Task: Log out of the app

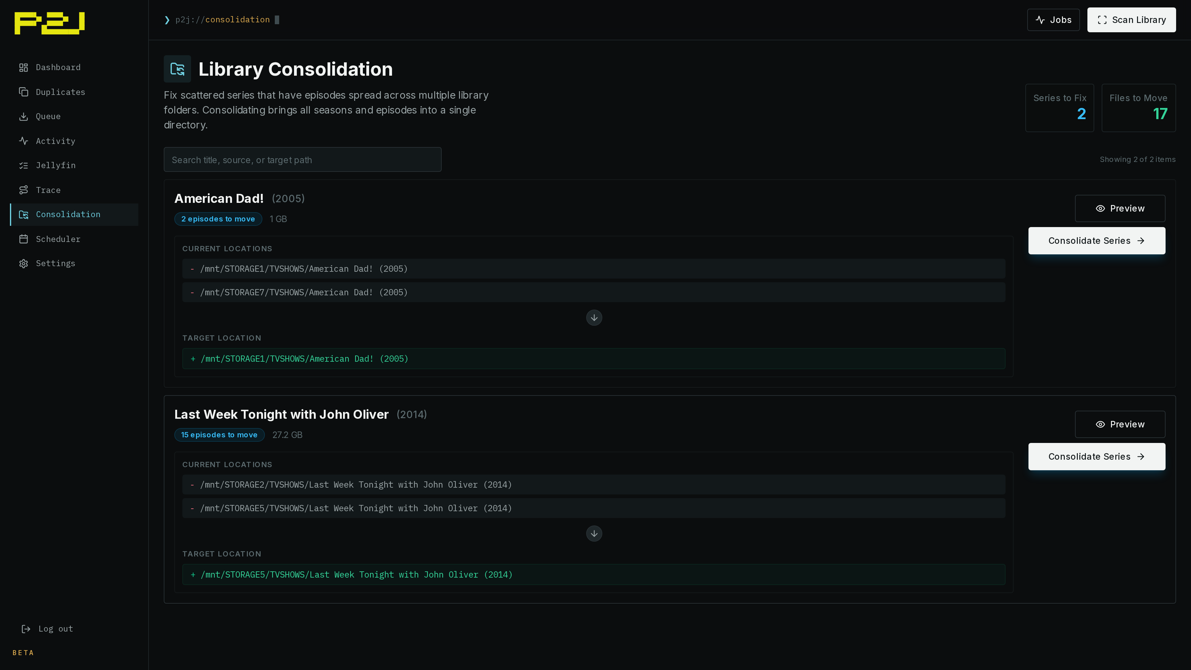Action: tap(47, 629)
